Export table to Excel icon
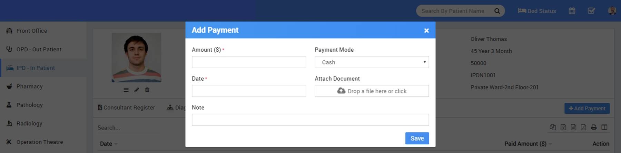Screen dimensions: 621x153 point(563,127)
